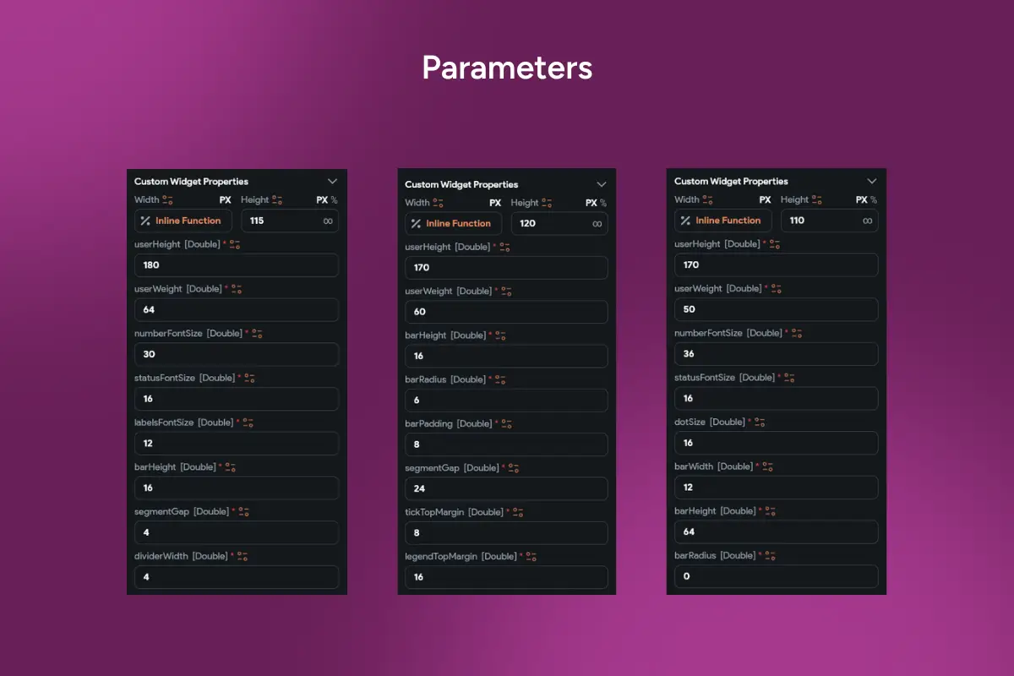Click the variable icon beside dotSize

[759, 422]
